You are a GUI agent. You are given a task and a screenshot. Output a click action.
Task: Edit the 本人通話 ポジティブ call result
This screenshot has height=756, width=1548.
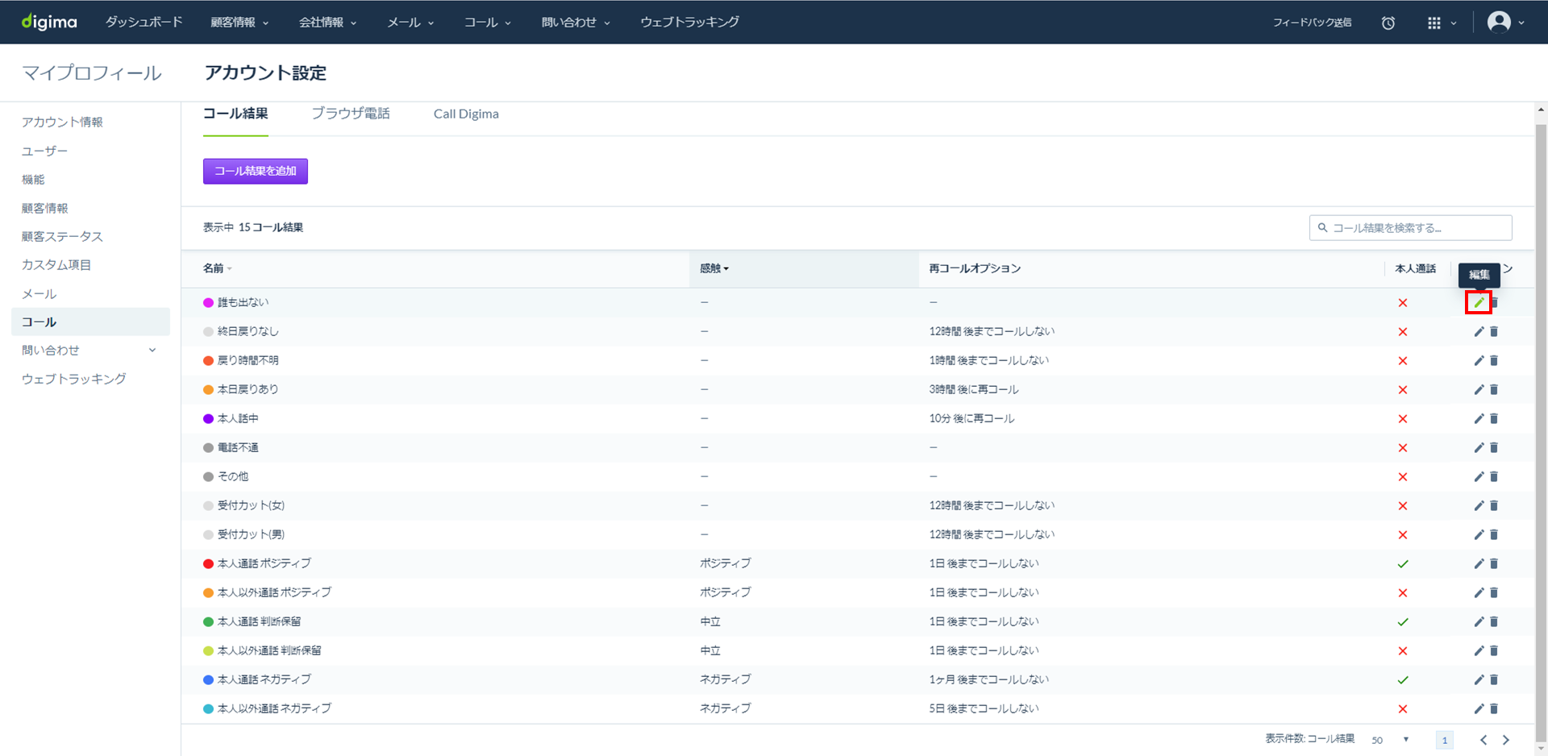(x=1479, y=563)
